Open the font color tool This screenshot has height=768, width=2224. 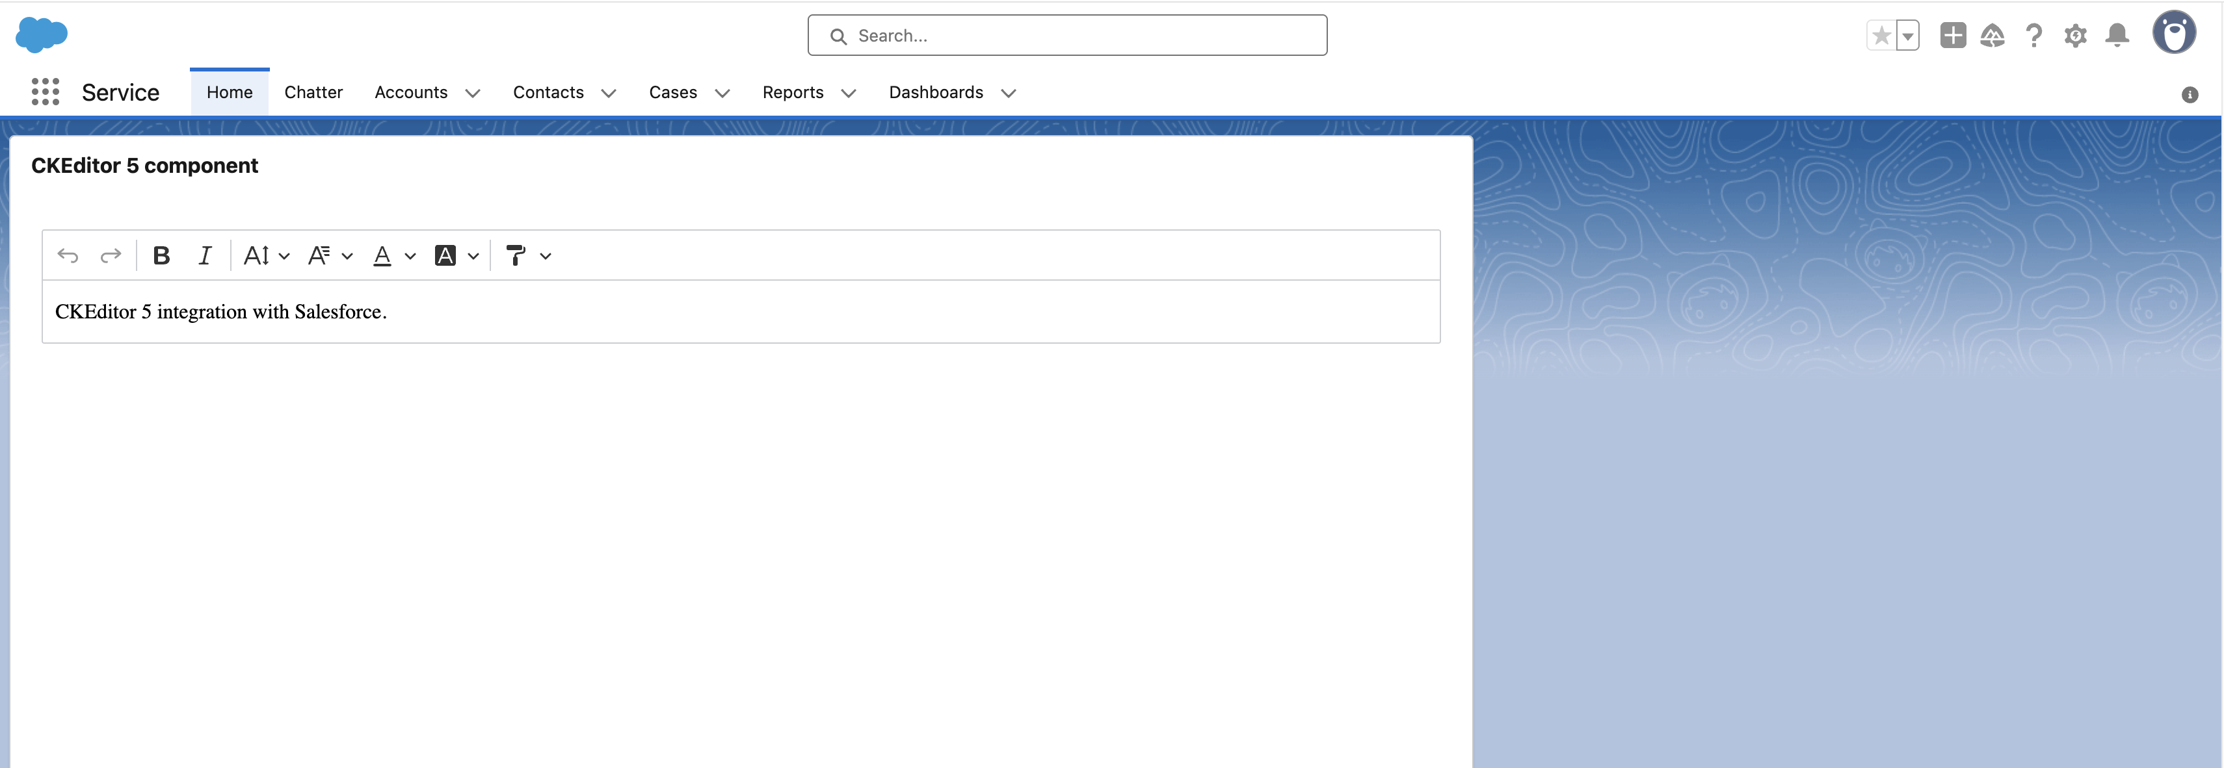click(382, 255)
